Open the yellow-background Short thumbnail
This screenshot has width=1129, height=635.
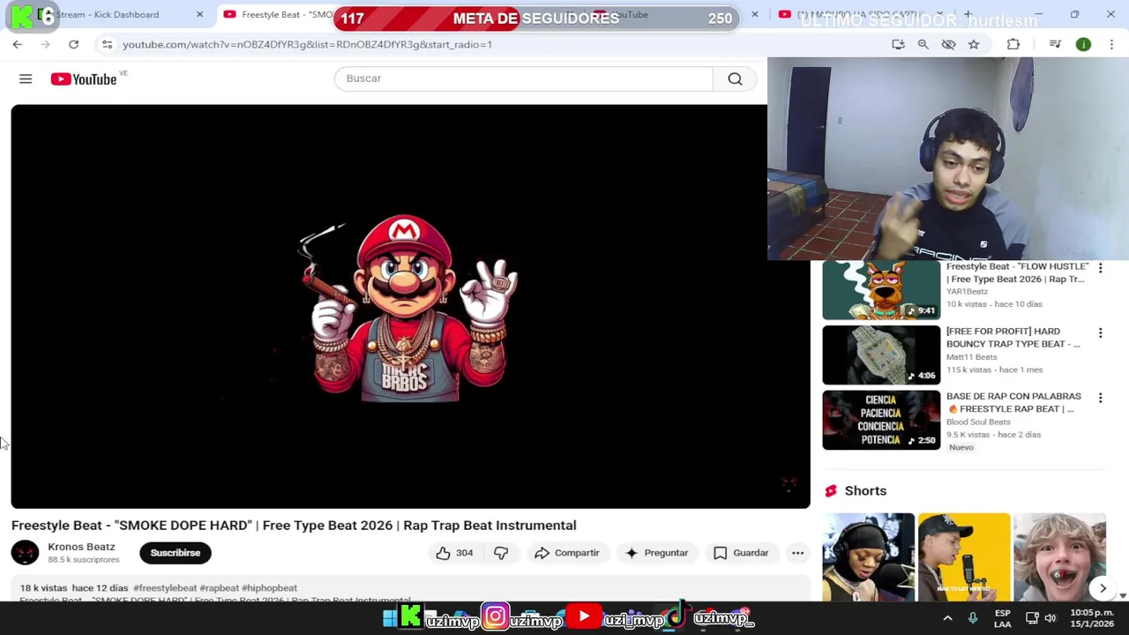point(964,557)
